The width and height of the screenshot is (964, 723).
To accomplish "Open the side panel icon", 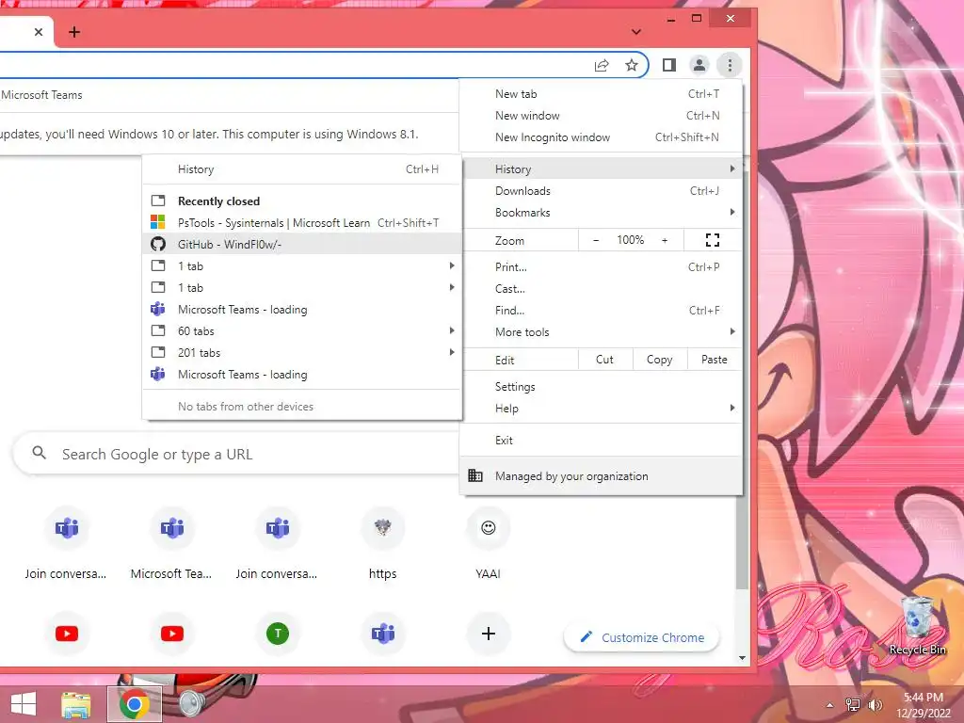I will (669, 65).
